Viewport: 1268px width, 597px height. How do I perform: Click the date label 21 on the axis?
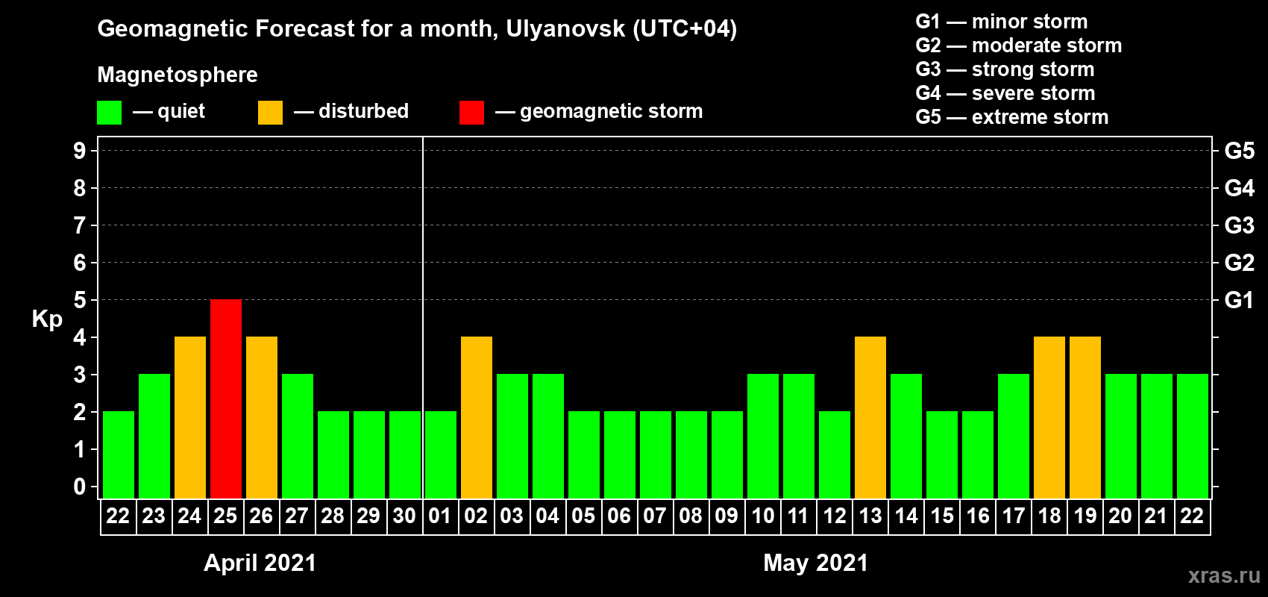(1156, 516)
